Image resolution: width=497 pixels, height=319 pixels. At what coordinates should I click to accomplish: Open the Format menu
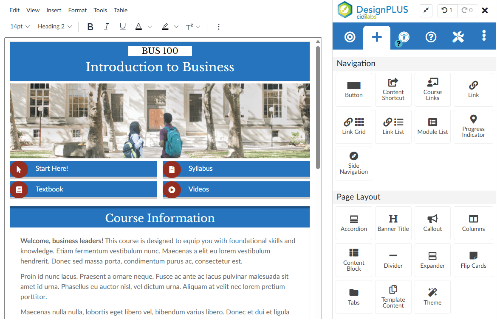(77, 10)
